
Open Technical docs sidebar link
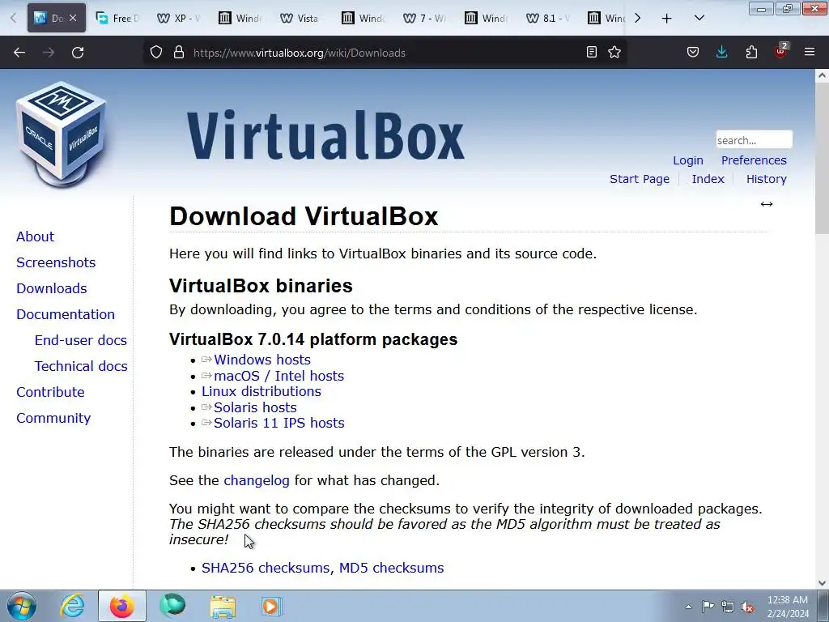click(x=81, y=366)
